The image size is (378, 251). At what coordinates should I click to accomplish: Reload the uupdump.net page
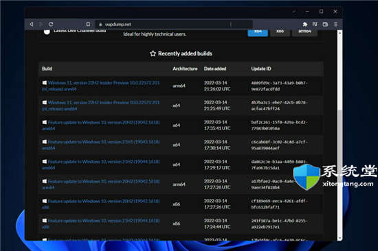pos(51,24)
